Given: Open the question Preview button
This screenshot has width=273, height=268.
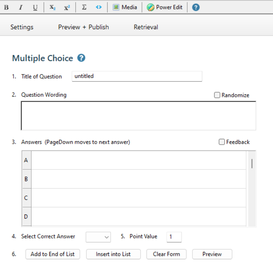Looking at the screenshot, I should [x=212, y=254].
